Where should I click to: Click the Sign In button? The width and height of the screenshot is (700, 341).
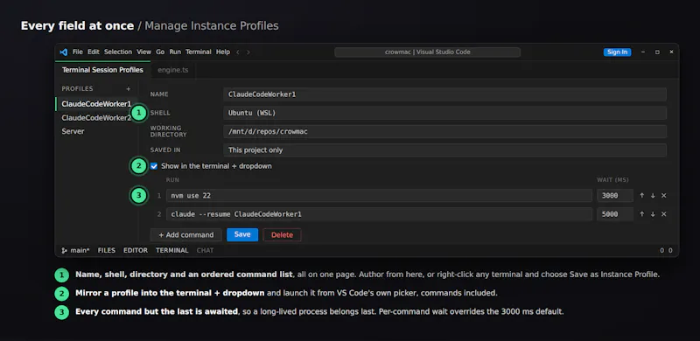click(x=618, y=52)
